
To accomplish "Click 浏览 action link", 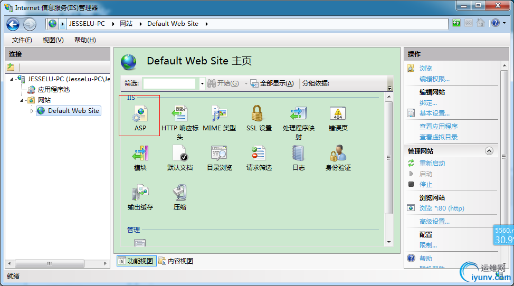I will [425, 68].
